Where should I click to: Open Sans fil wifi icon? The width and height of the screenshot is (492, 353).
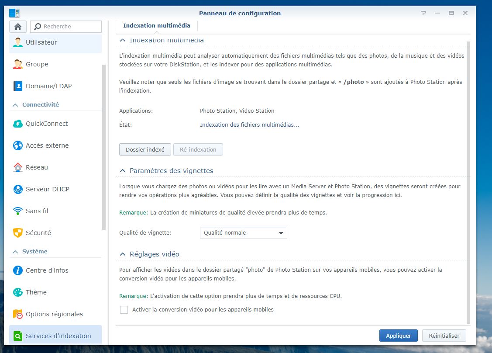point(18,211)
